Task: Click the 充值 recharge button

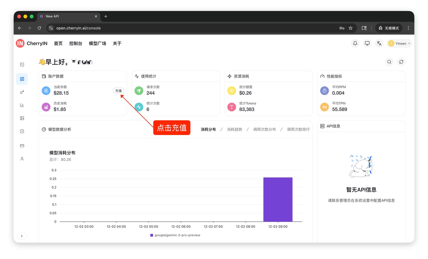Action: (118, 91)
